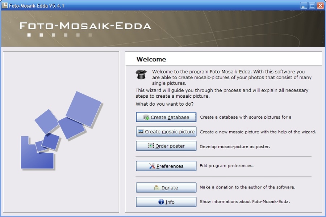Click 'Show informations about Foto-Mosaik-Edda.' text

click(x=245, y=202)
